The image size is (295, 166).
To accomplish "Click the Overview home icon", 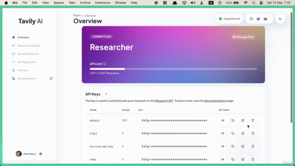I will pyautogui.click(x=13, y=37).
